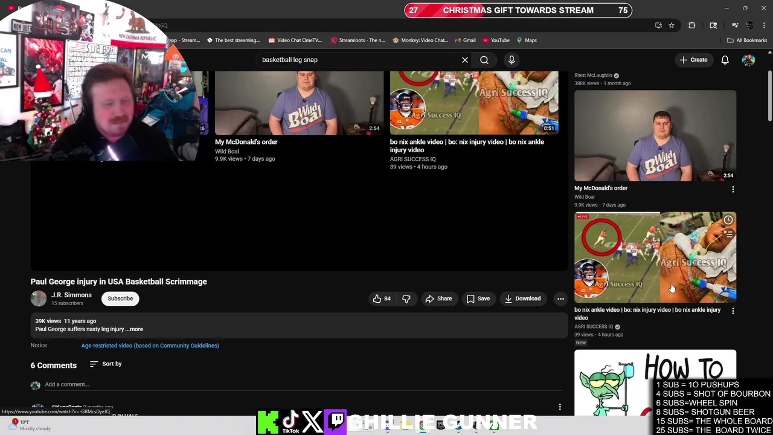
Task: Click the Create button
Action: pyautogui.click(x=693, y=60)
